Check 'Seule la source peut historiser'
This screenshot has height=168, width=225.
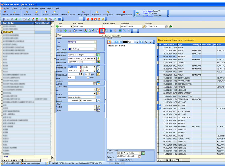(x=109, y=160)
